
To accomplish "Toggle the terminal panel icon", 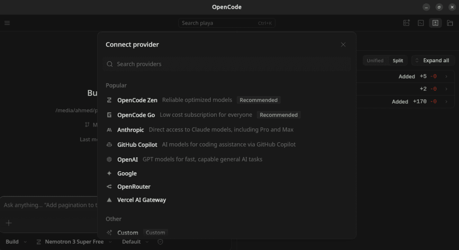I will point(420,23).
